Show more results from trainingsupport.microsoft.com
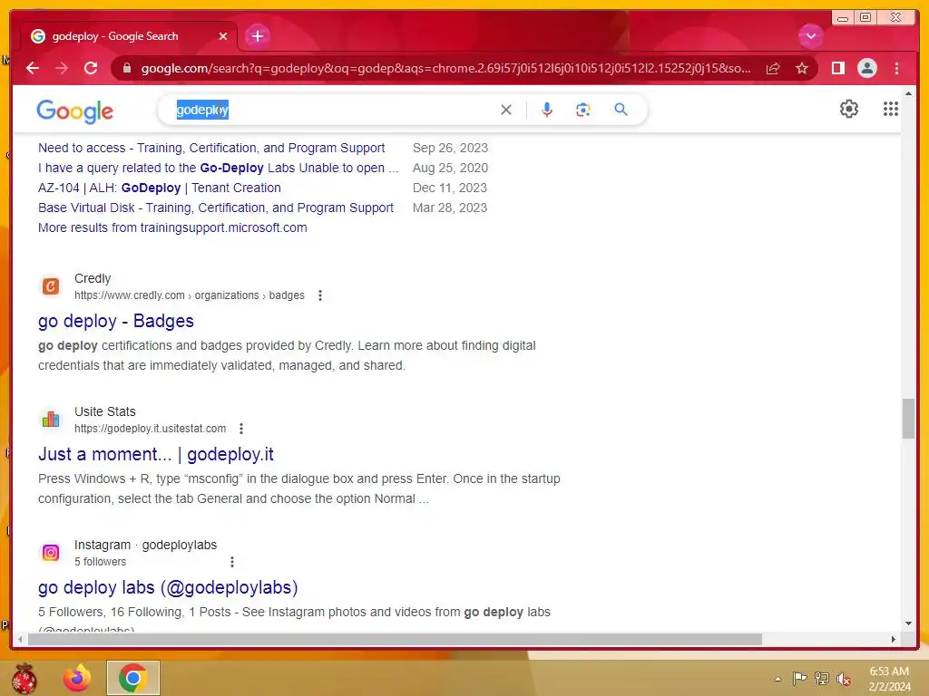This screenshot has width=929, height=696. pos(172,227)
